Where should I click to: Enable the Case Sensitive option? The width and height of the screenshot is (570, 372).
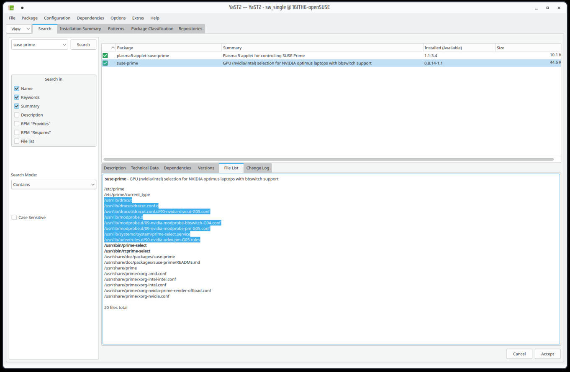[x=14, y=217]
